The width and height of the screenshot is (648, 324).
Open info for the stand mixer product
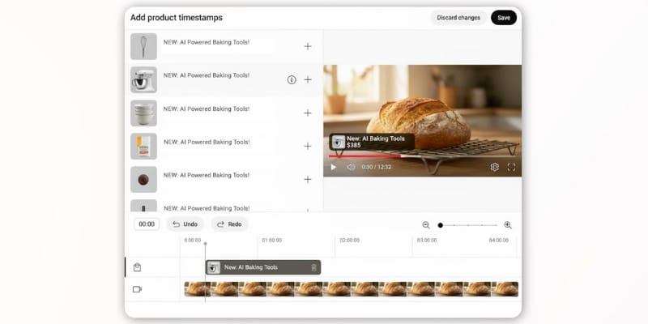(292, 79)
